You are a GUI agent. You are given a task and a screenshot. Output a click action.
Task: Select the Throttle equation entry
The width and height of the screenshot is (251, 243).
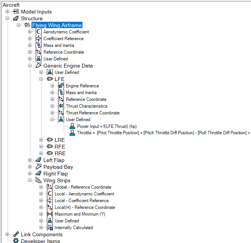163,133
